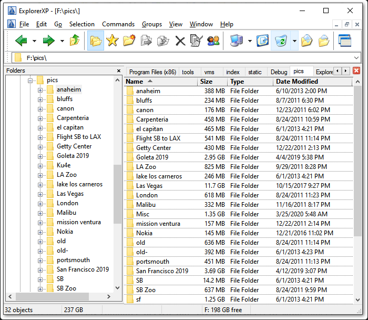Open the Forward history dropdown arrow
This screenshot has width=368, height=320.
[62, 41]
